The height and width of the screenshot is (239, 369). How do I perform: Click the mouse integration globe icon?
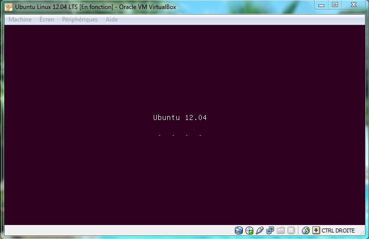click(x=306, y=230)
